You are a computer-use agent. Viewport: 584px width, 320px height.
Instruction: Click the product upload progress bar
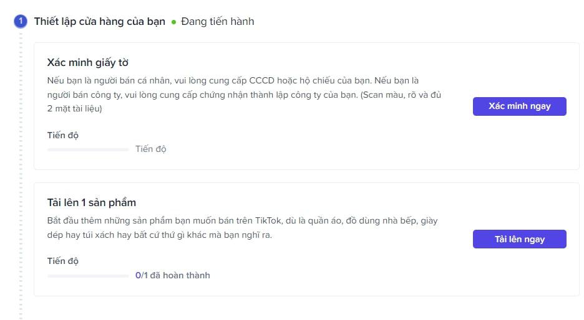coord(88,275)
